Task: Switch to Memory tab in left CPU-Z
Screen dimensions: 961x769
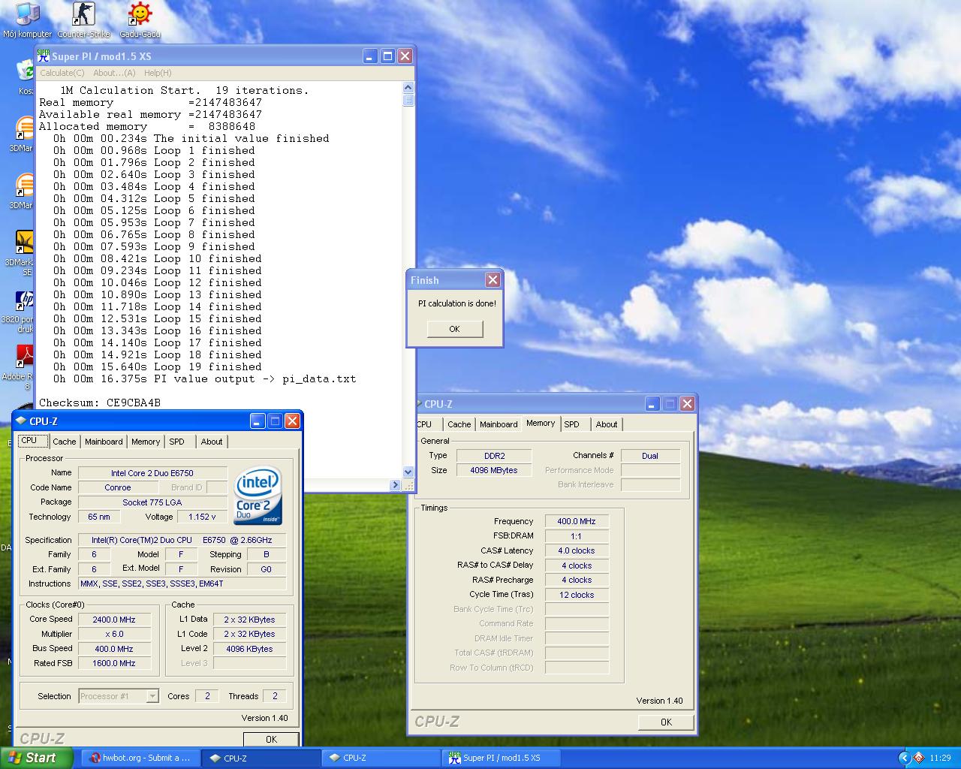Action: (x=146, y=442)
